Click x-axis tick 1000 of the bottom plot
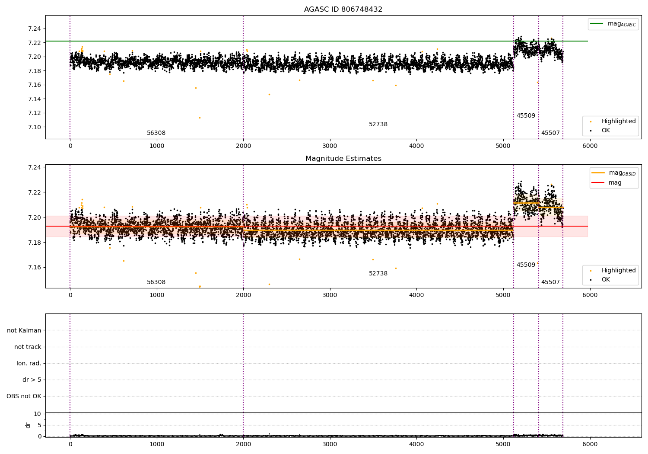Viewport: 648px width, 454px height. tap(157, 444)
